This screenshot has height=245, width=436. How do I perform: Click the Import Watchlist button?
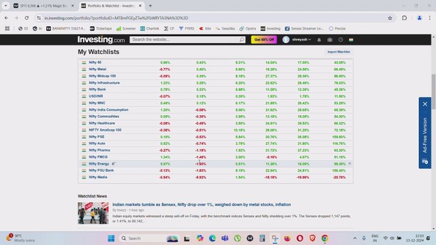pyautogui.click(x=339, y=52)
